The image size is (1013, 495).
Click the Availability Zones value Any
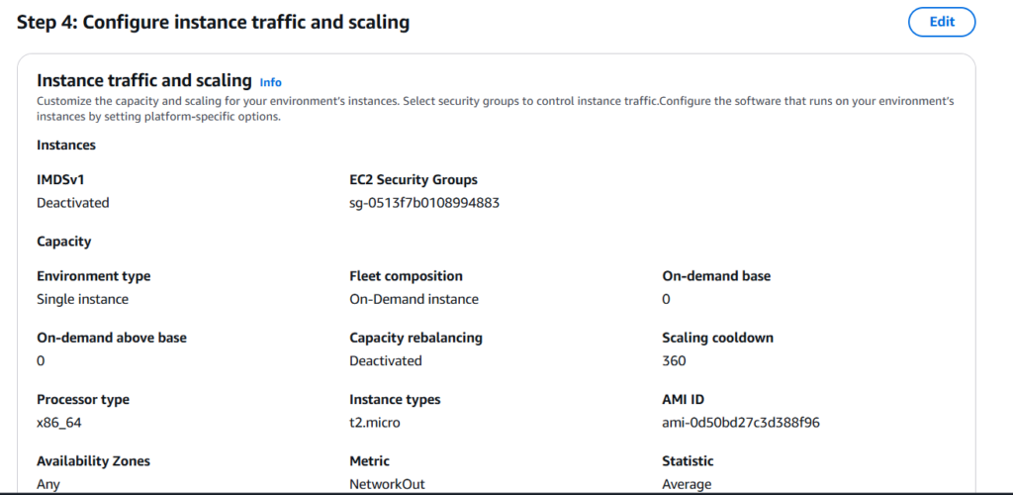point(48,484)
